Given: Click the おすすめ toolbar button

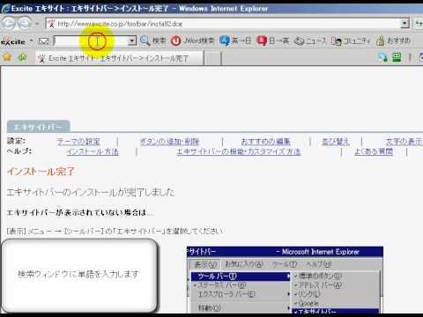Looking at the screenshot, I should coord(393,41).
